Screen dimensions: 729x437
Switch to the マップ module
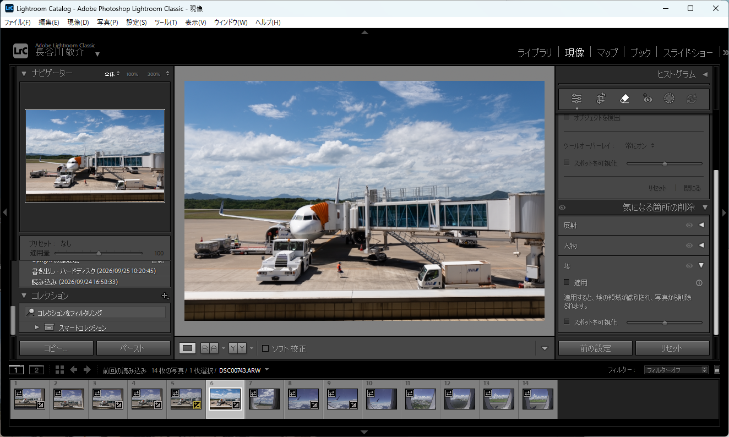607,53
